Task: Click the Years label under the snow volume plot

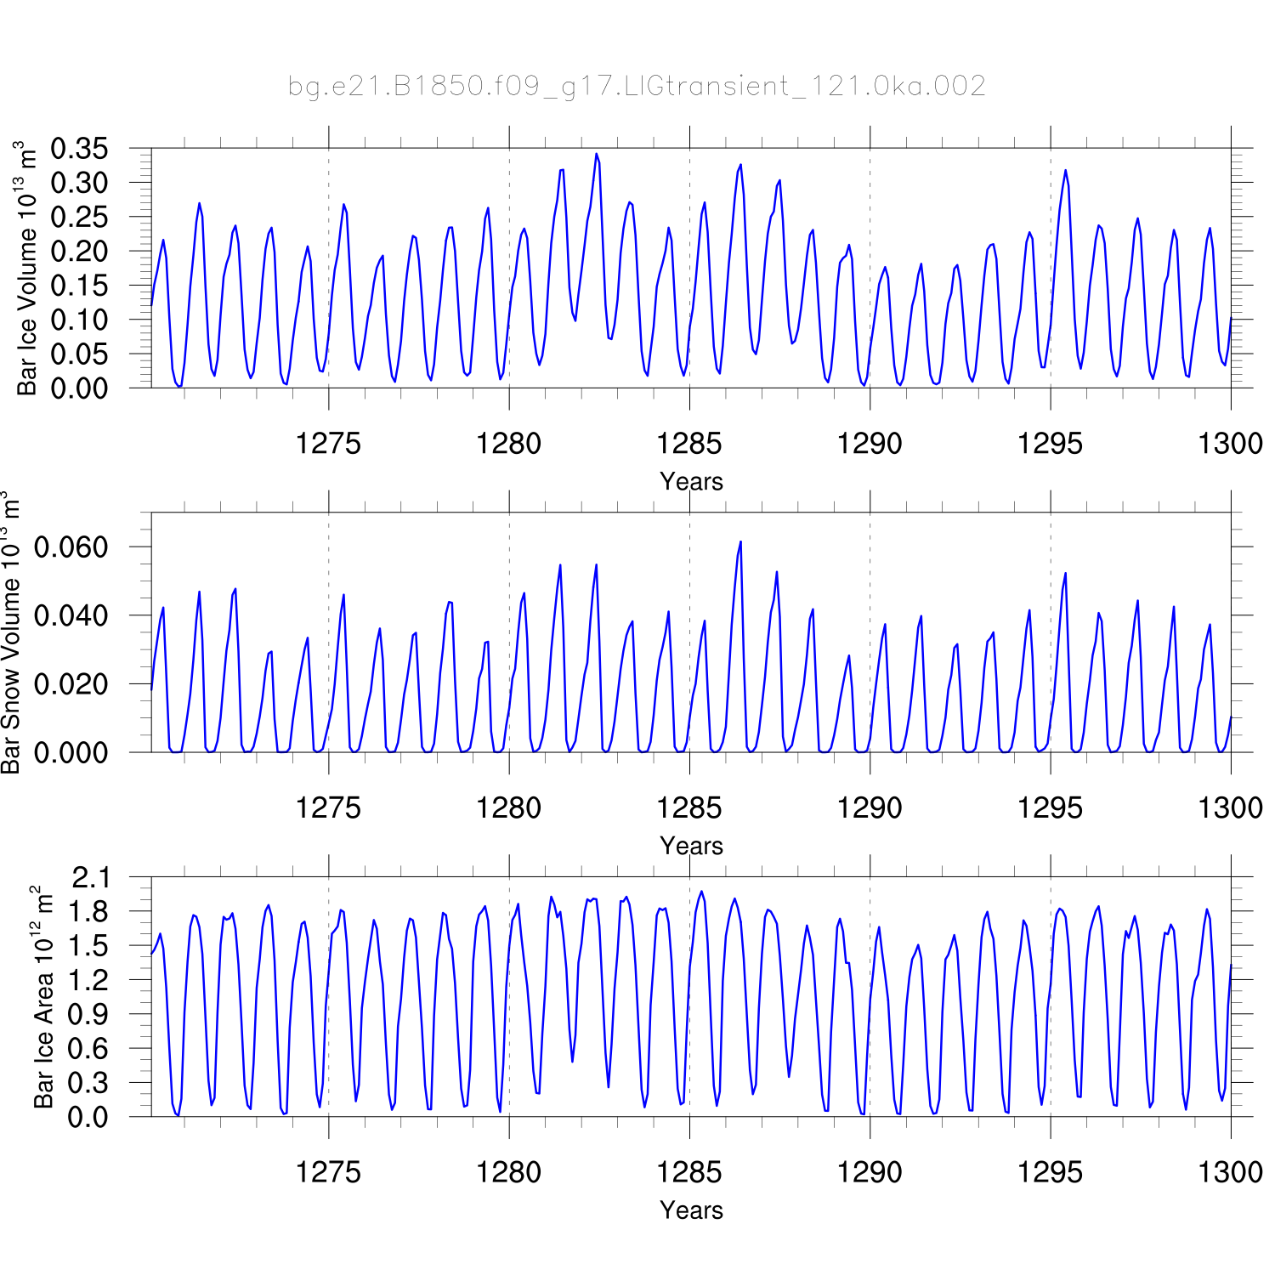Action: 691,846
